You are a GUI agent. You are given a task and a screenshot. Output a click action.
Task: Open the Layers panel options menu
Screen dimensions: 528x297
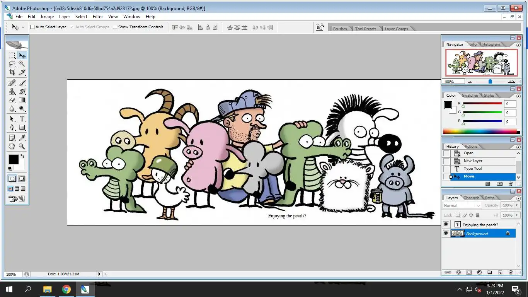point(518,199)
